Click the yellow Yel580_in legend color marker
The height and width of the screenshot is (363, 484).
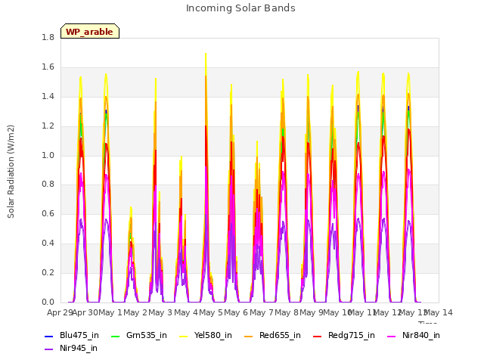tap(183, 336)
